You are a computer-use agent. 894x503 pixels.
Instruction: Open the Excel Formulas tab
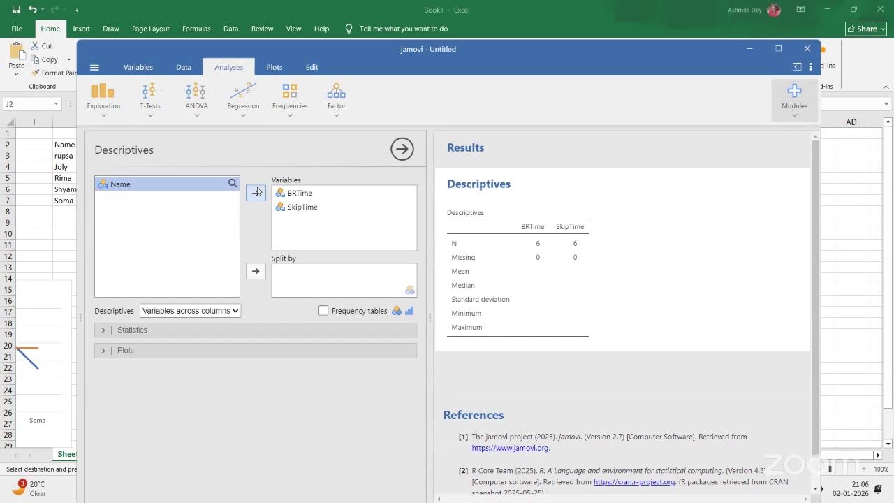coord(196,29)
